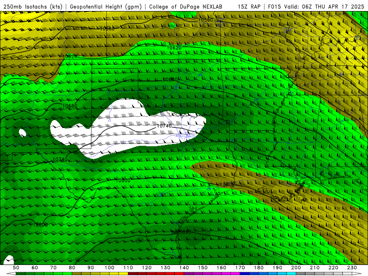Screen dimensions: 368x276
Task: Click the 80 value on the color scale
Action: [72, 268]
